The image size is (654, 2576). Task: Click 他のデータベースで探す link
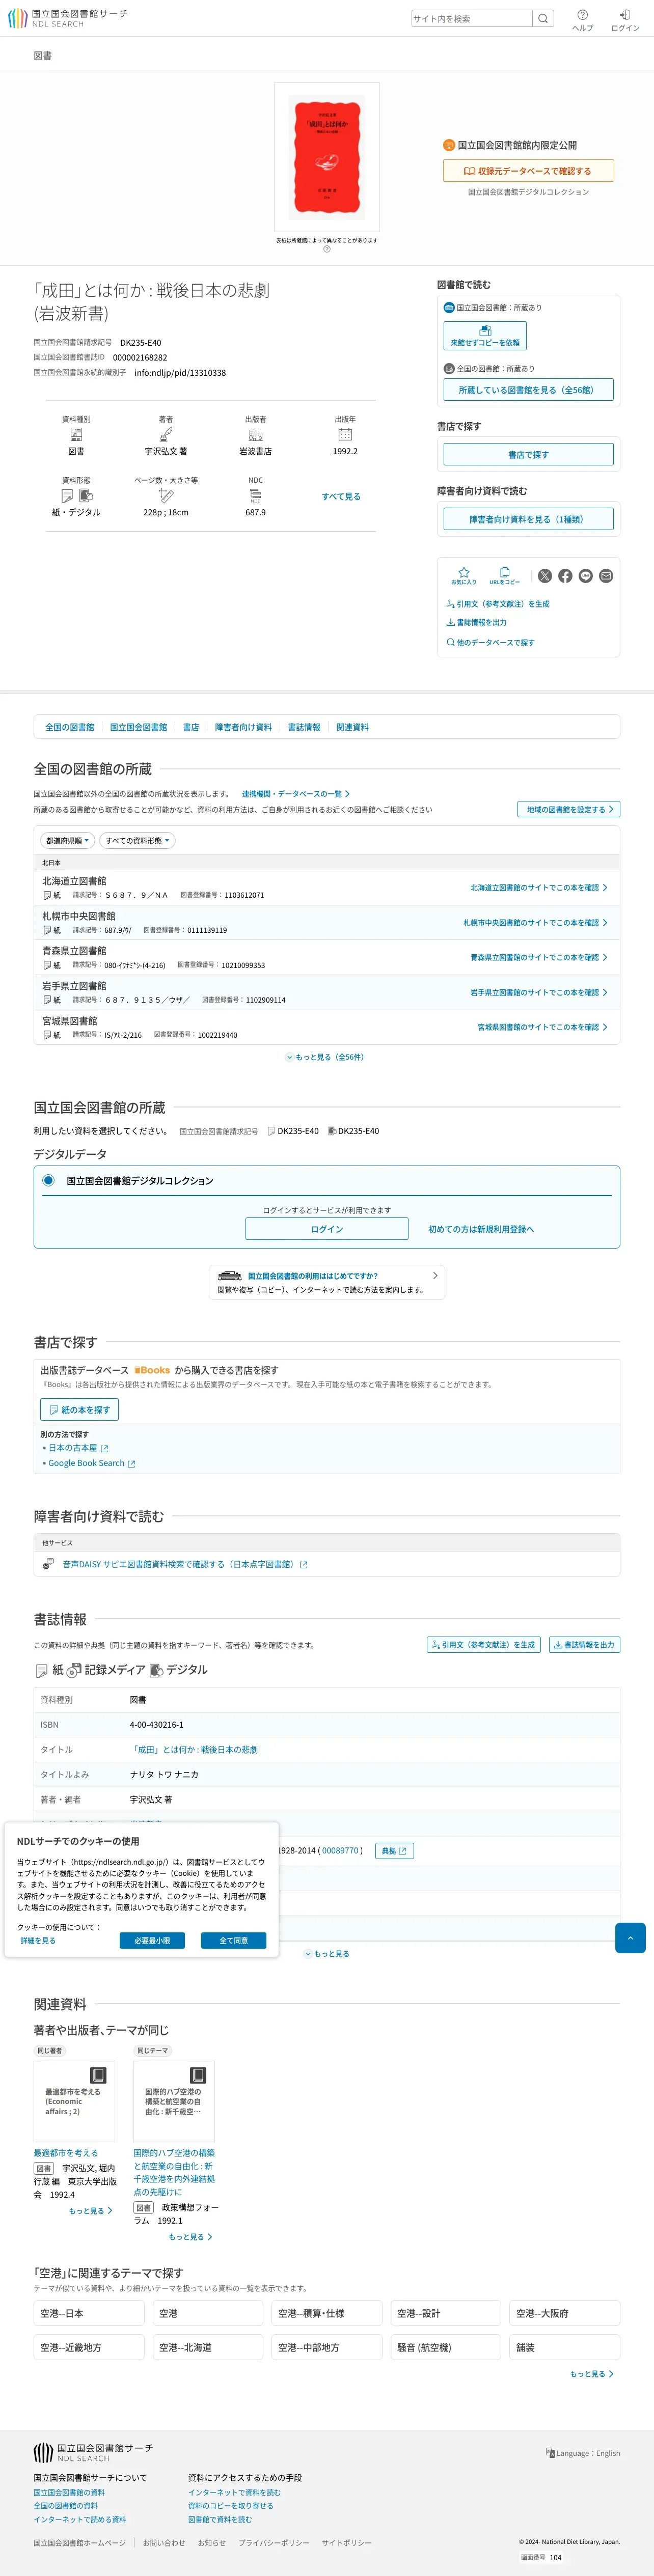pyautogui.click(x=490, y=642)
